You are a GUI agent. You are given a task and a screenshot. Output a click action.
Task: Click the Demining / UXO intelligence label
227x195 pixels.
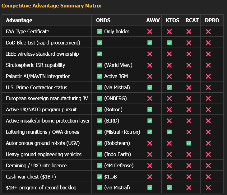coord(36,165)
